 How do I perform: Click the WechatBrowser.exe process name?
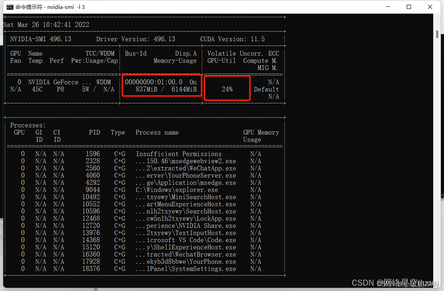coord(186,254)
